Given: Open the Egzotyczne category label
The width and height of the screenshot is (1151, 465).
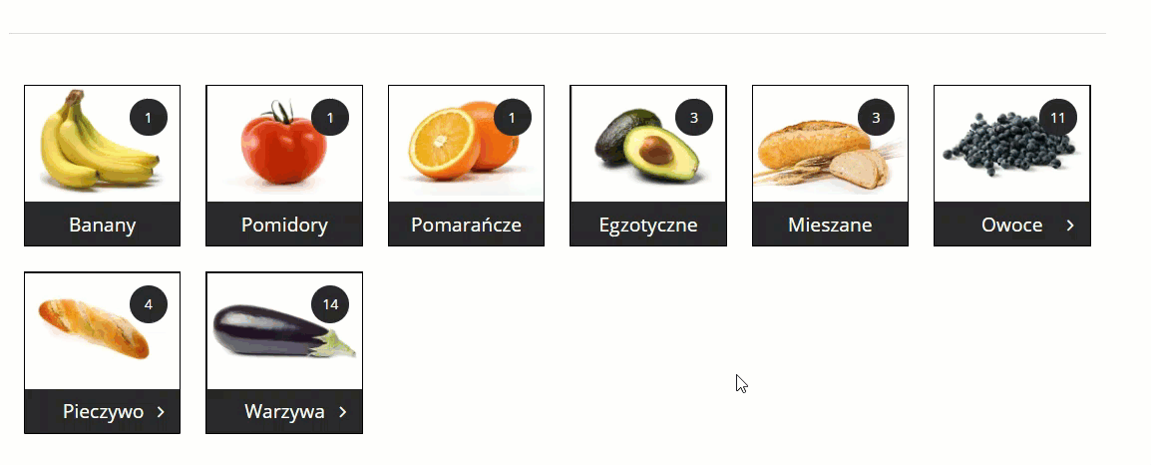Looking at the screenshot, I should 648,225.
